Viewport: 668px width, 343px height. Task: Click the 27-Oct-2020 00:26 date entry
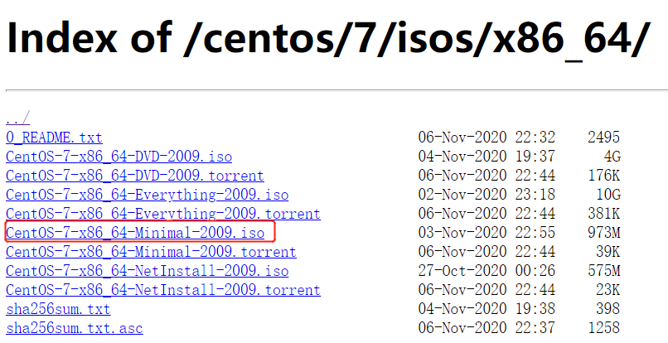tap(486, 271)
